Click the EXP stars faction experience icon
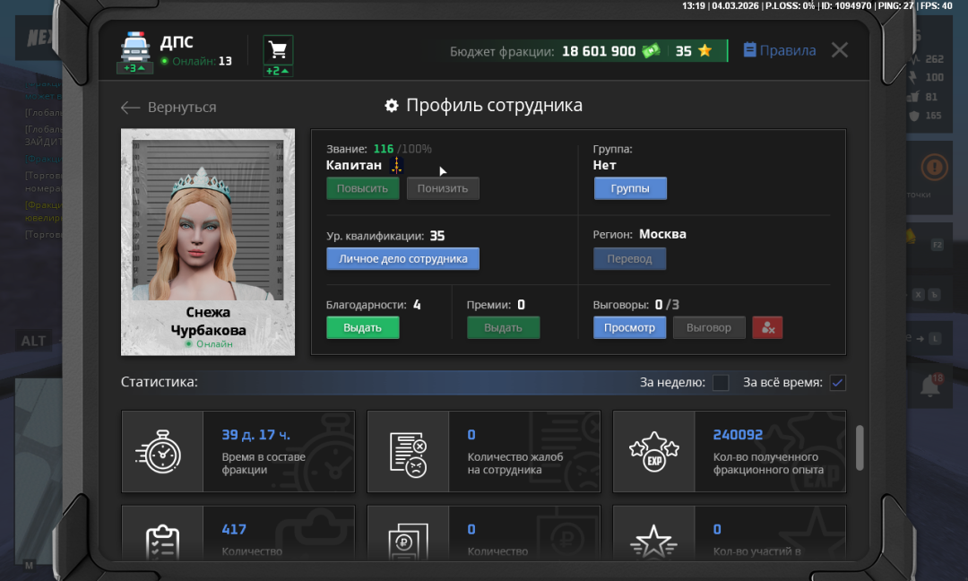Viewport: 968px width, 581px height. [x=653, y=452]
